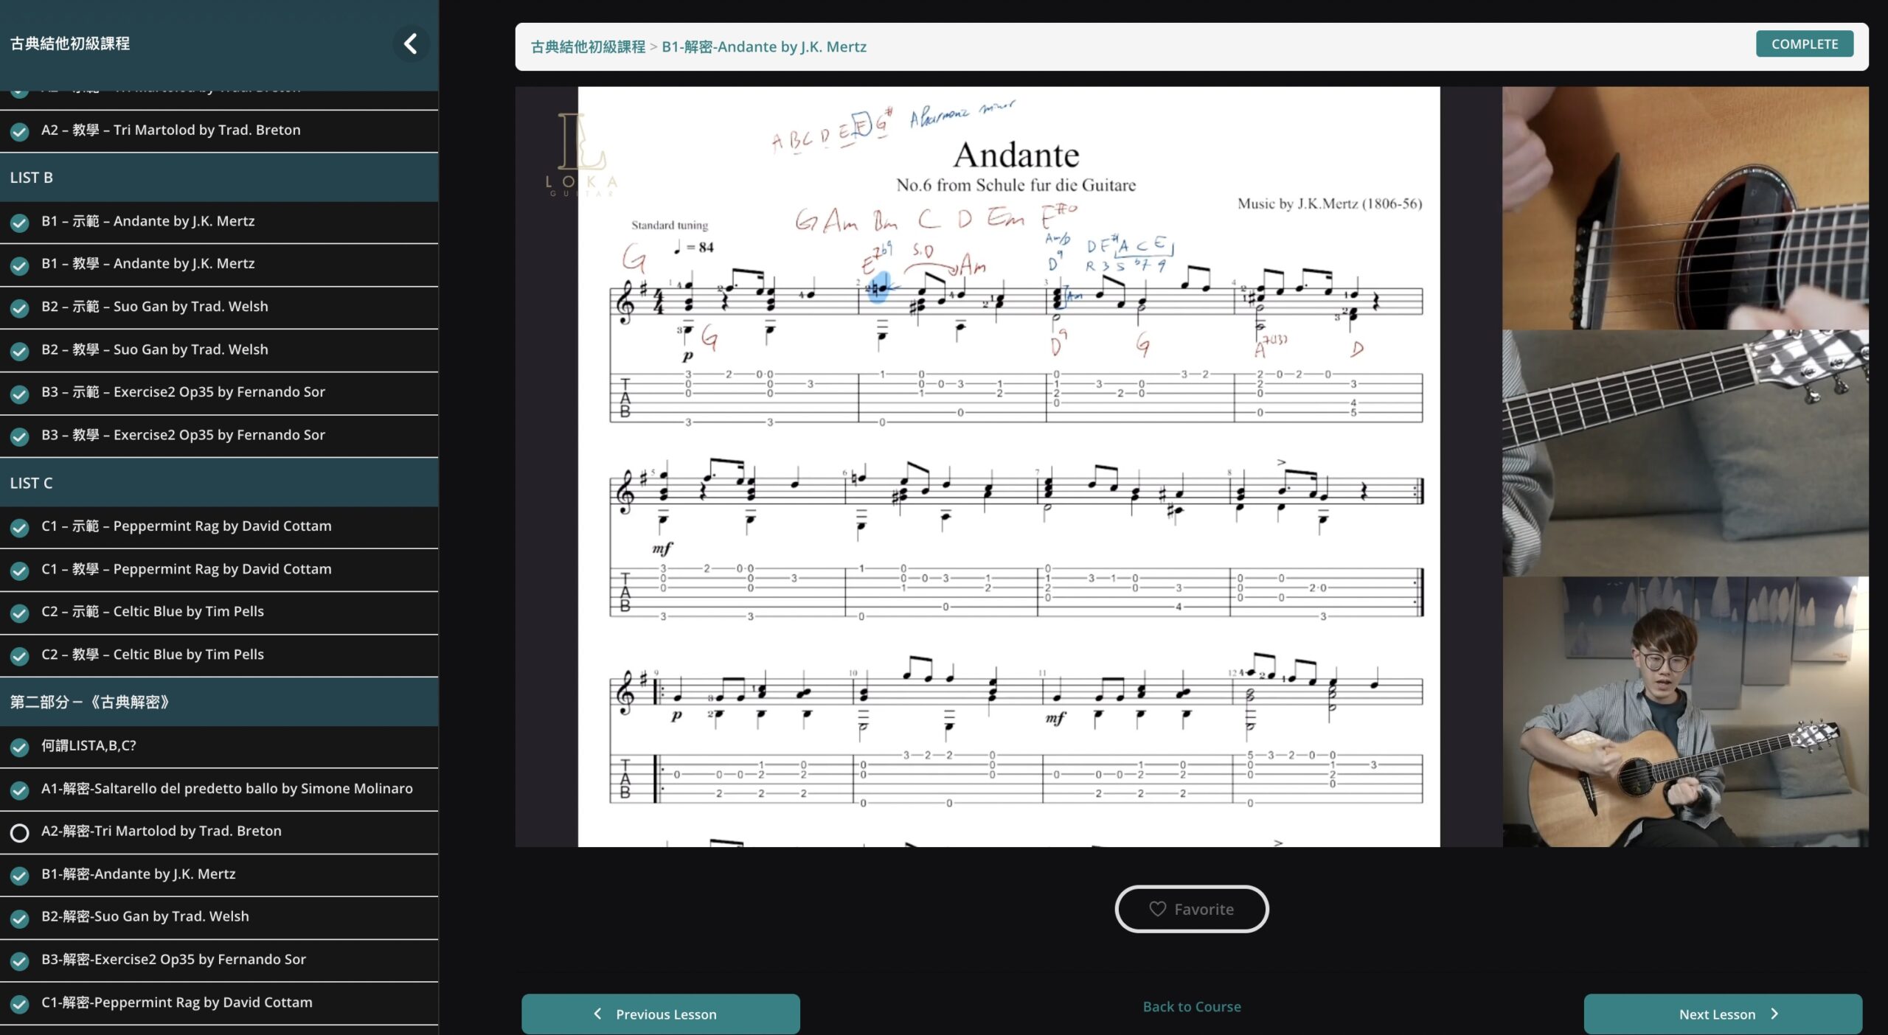Screen dimensions: 1888x1035
Task: Click checkmark icon for A1-解密-Saltarello
Action: point(20,790)
